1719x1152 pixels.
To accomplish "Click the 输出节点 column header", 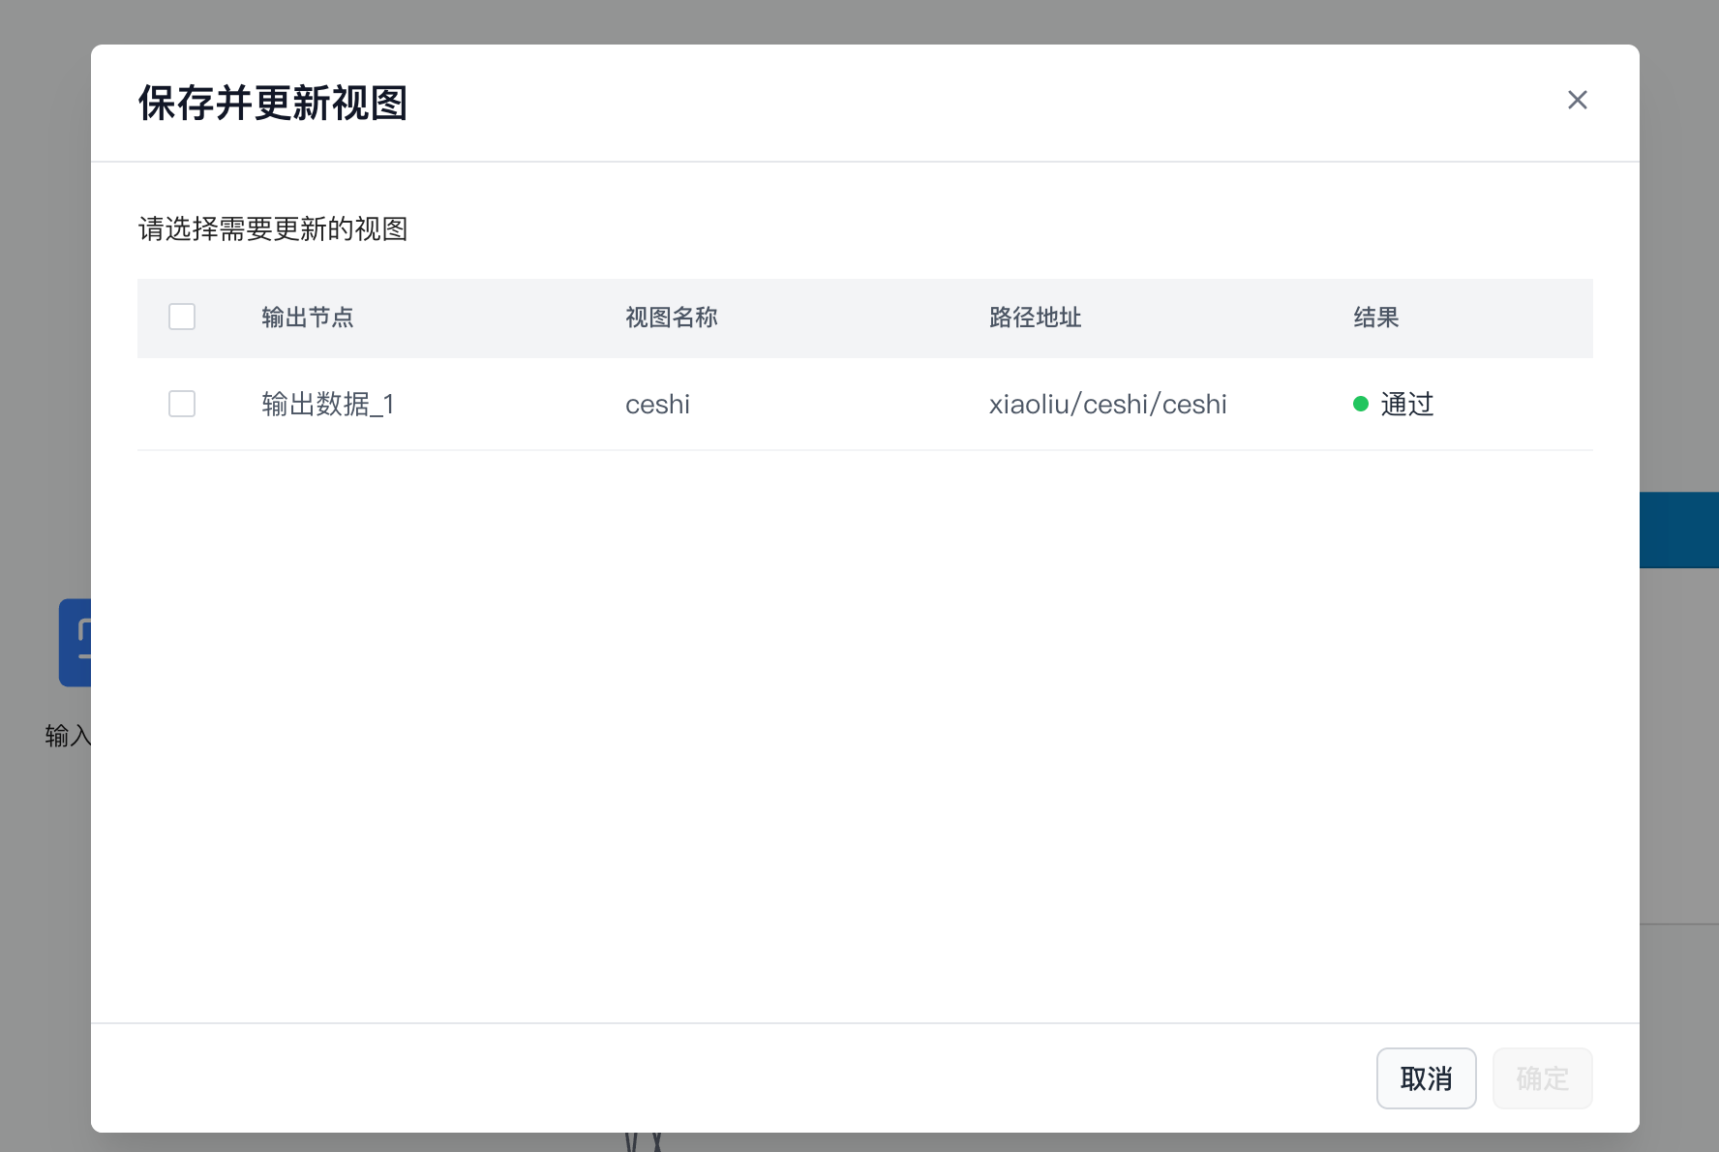I will [x=307, y=318].
